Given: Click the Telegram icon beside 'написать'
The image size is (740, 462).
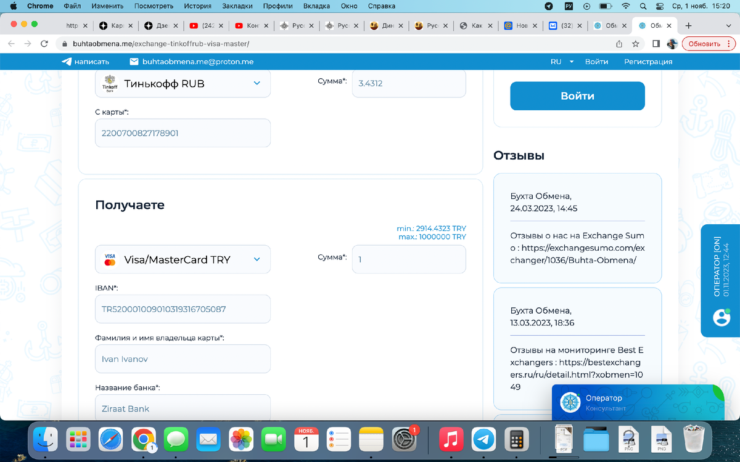Looking at the screenshot, I should (x=67, y=62).
